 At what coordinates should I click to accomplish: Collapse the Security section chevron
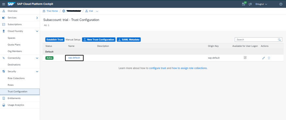[37, 72]
